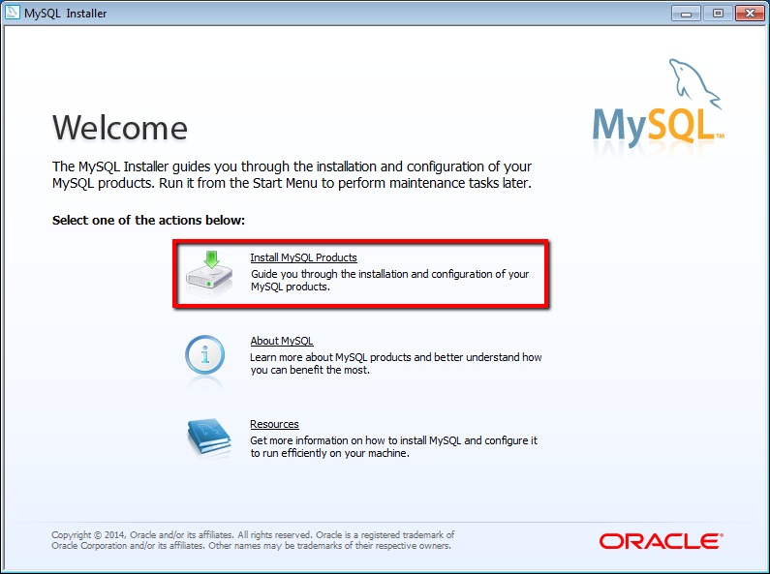
Task: Open the Resources link
Action: pyautogui.click(x=274, y=424)
